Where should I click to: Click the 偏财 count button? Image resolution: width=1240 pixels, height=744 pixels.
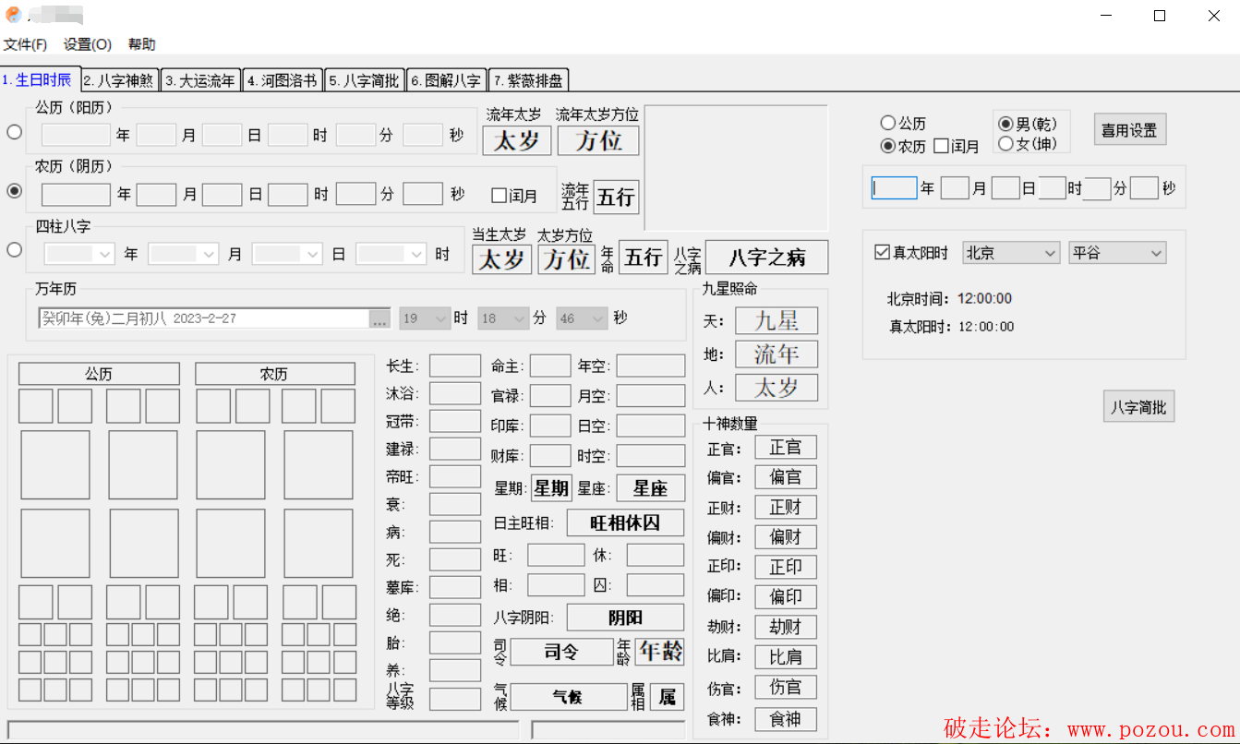pos(786,537)
